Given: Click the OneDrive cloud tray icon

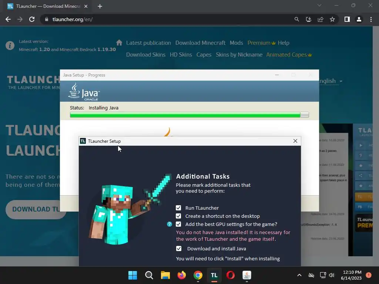Looking at the screenshot, I should click(x=311, y=275).
